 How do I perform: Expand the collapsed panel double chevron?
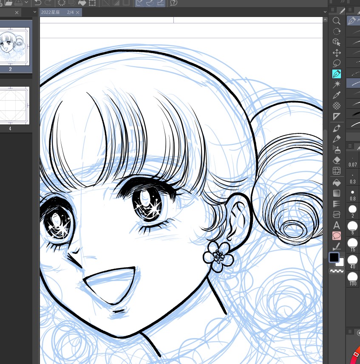tap(343, 2)
